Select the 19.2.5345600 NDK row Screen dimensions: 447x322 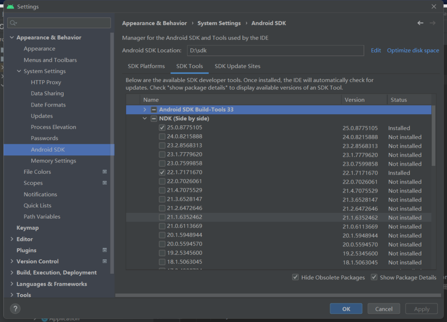point(279,253)
